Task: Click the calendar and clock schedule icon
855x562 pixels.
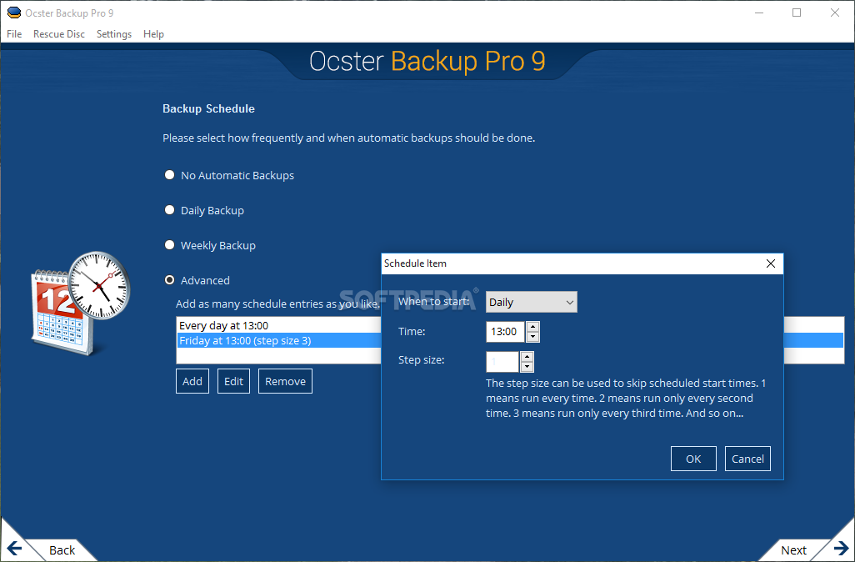Action: point(81,303)
